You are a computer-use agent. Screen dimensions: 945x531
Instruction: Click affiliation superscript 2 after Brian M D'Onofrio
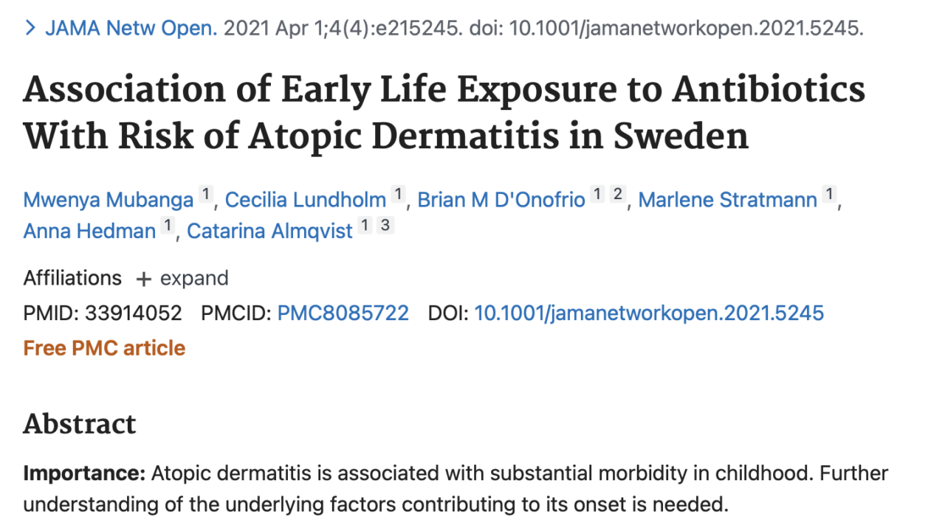click(617, 195)
